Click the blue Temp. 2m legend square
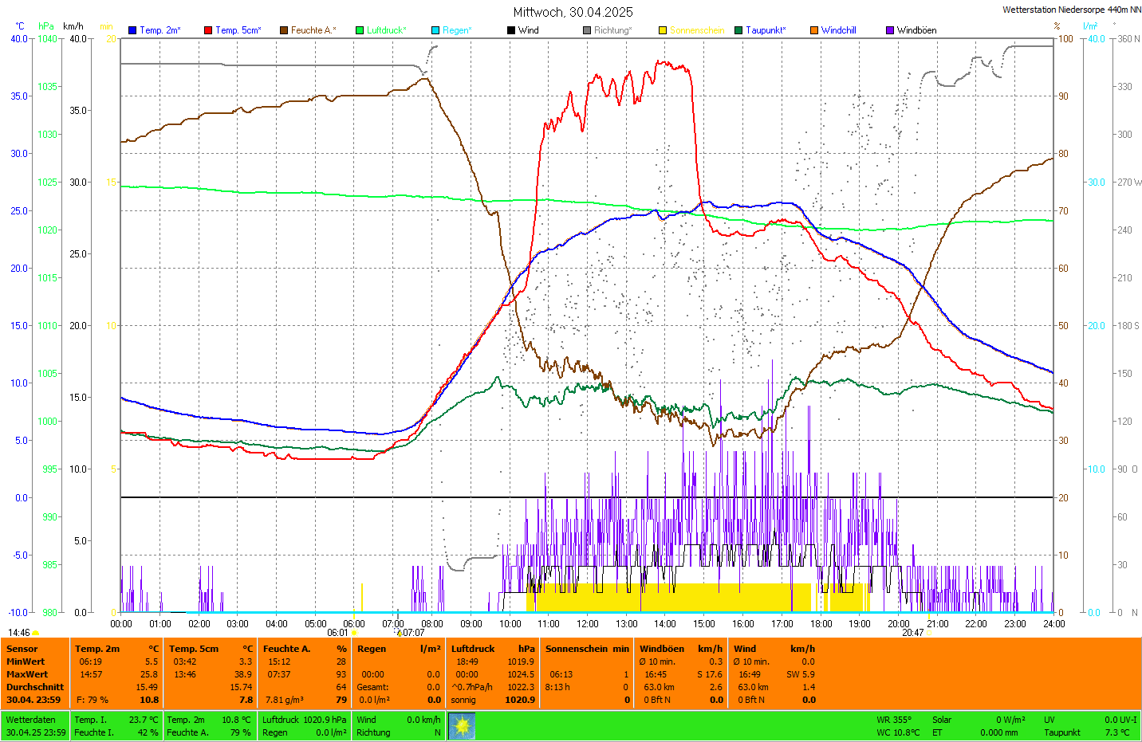The height and width of the screenshot is (742, 1142). 132,30
